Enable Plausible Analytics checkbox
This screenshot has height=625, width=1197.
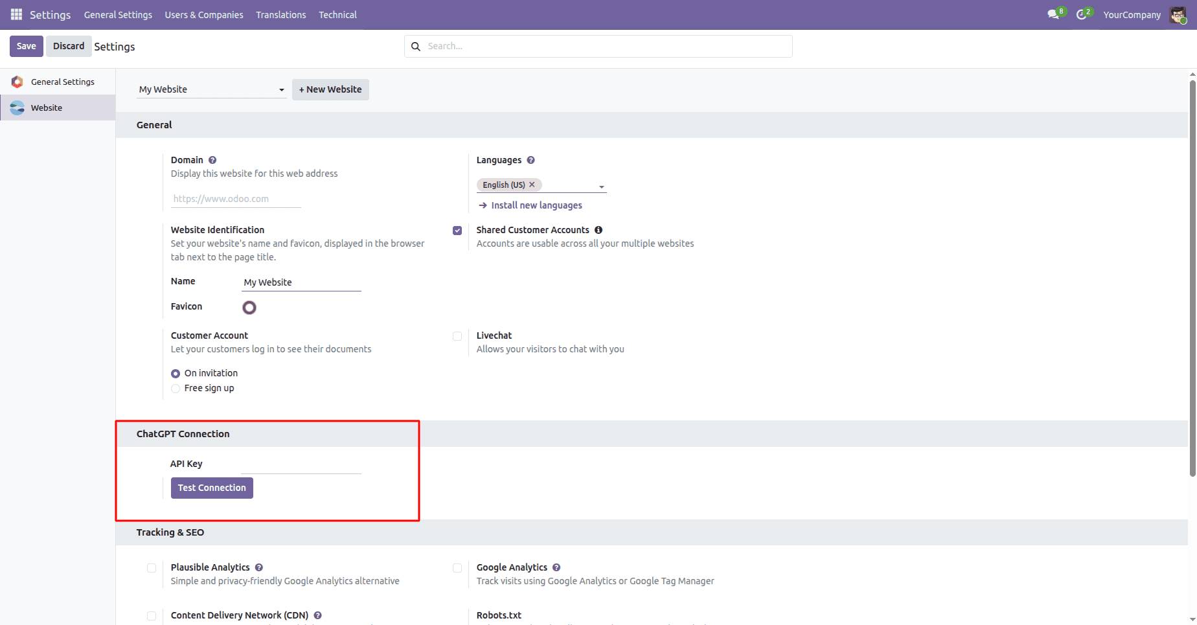point(152,568)
